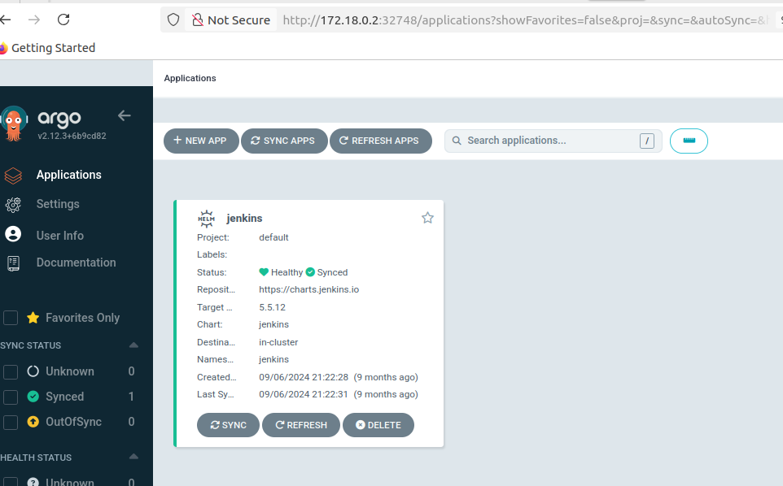Click the in-cluster destination value
The height and width of the screenshot is (486, 783).
pos(278,342)
